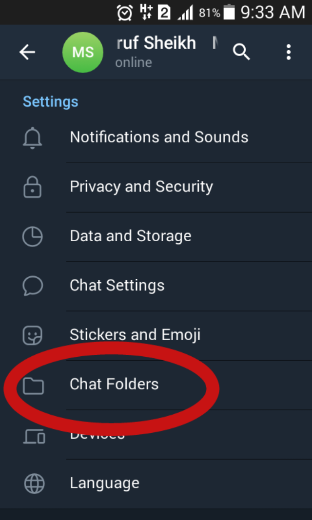Tap the speech bubble Chat icon
This screenshot has height=520, width=312.
pyautogui.click(x=33, y=286)
